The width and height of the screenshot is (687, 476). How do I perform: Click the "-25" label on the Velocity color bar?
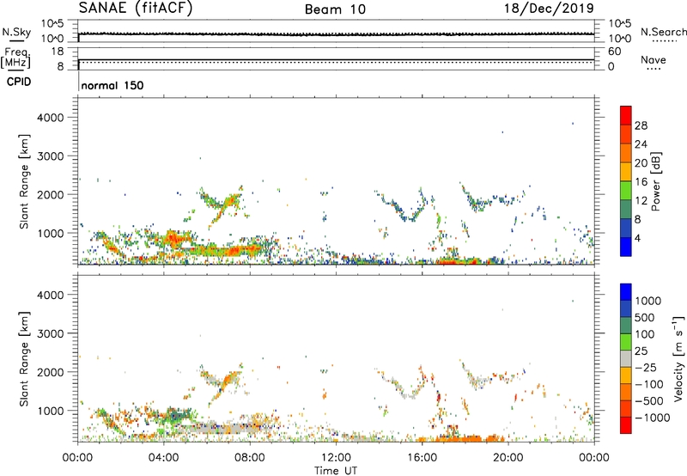(x=646, y=368)
